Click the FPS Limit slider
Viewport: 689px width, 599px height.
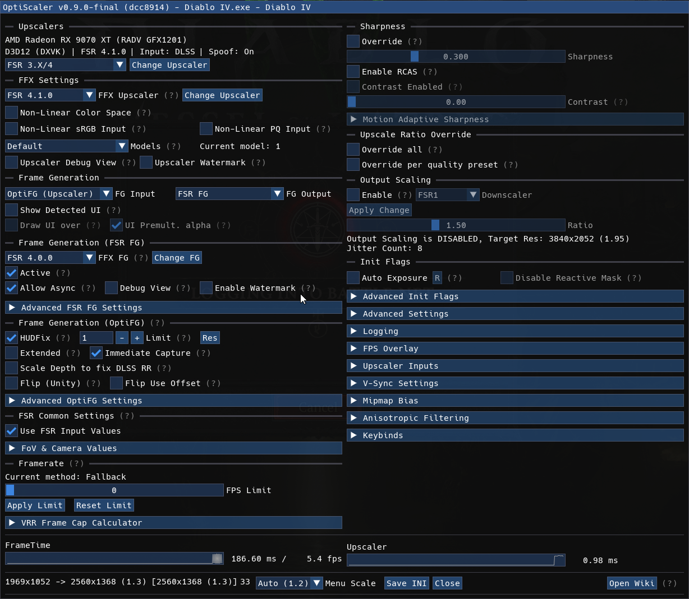point(114,490)
